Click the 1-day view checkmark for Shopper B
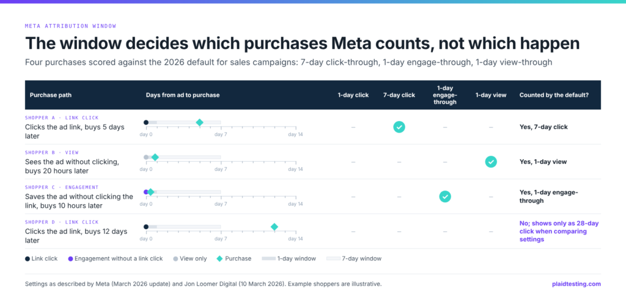 tap(491, 162)
